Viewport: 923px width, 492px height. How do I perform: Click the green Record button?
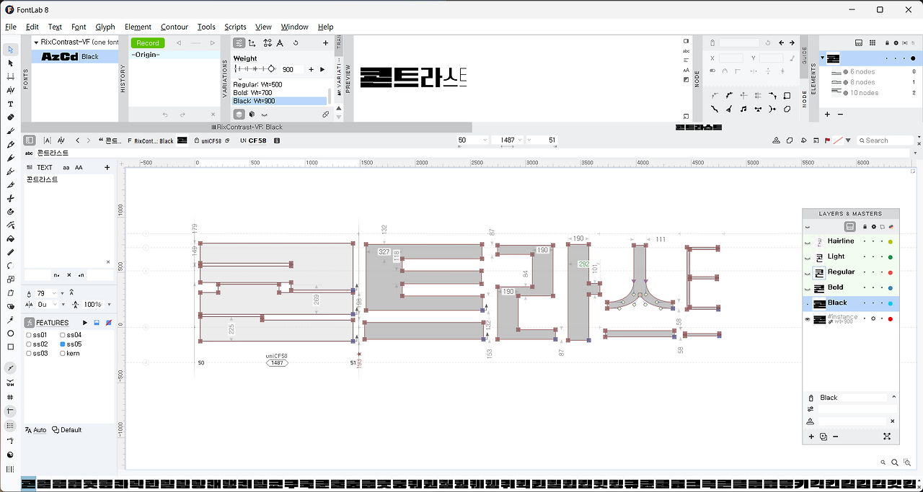(148, 43)
